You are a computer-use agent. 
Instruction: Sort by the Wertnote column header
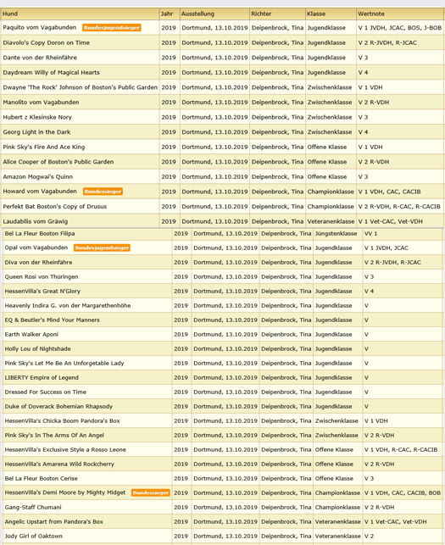pyautogui.click(x=371, y=14)
